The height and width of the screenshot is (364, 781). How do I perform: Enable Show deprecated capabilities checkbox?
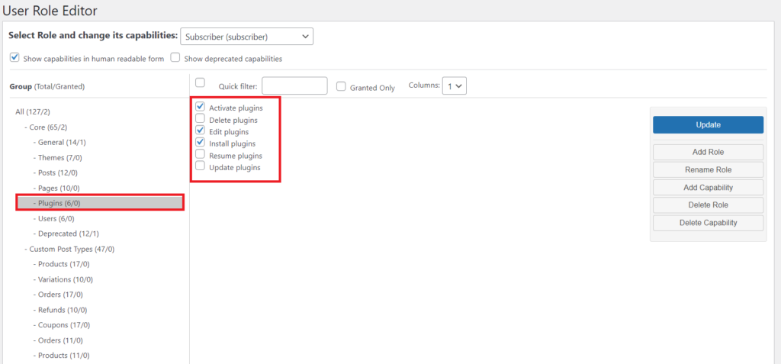click(x=175, y=58)
